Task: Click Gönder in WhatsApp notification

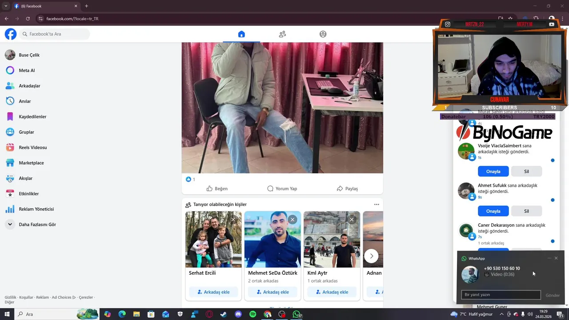Action: [553, 295]
